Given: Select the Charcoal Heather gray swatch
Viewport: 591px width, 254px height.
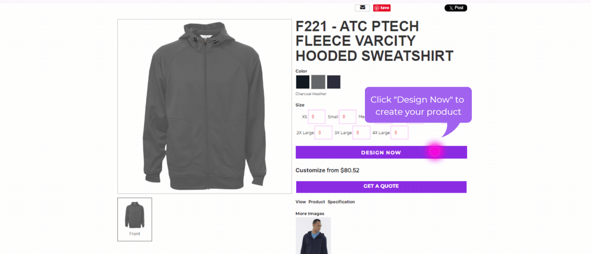Looking at the screenshot, I should 318,82.
